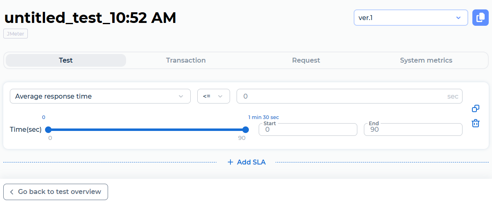The image size is (492, 205).
Task: Open the ver.1 version dropdown
Action: (411, 18)
